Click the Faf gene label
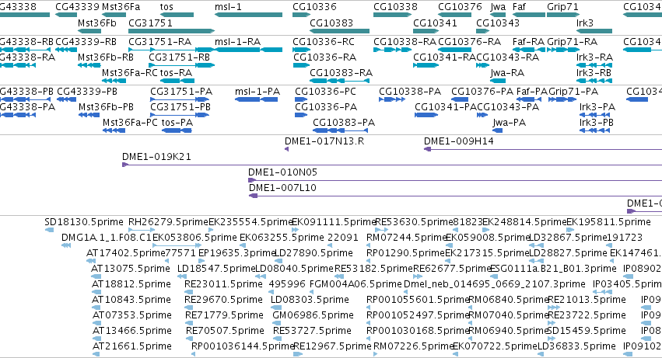The width and height of the screenshot is (662, 358). [519, 7]
